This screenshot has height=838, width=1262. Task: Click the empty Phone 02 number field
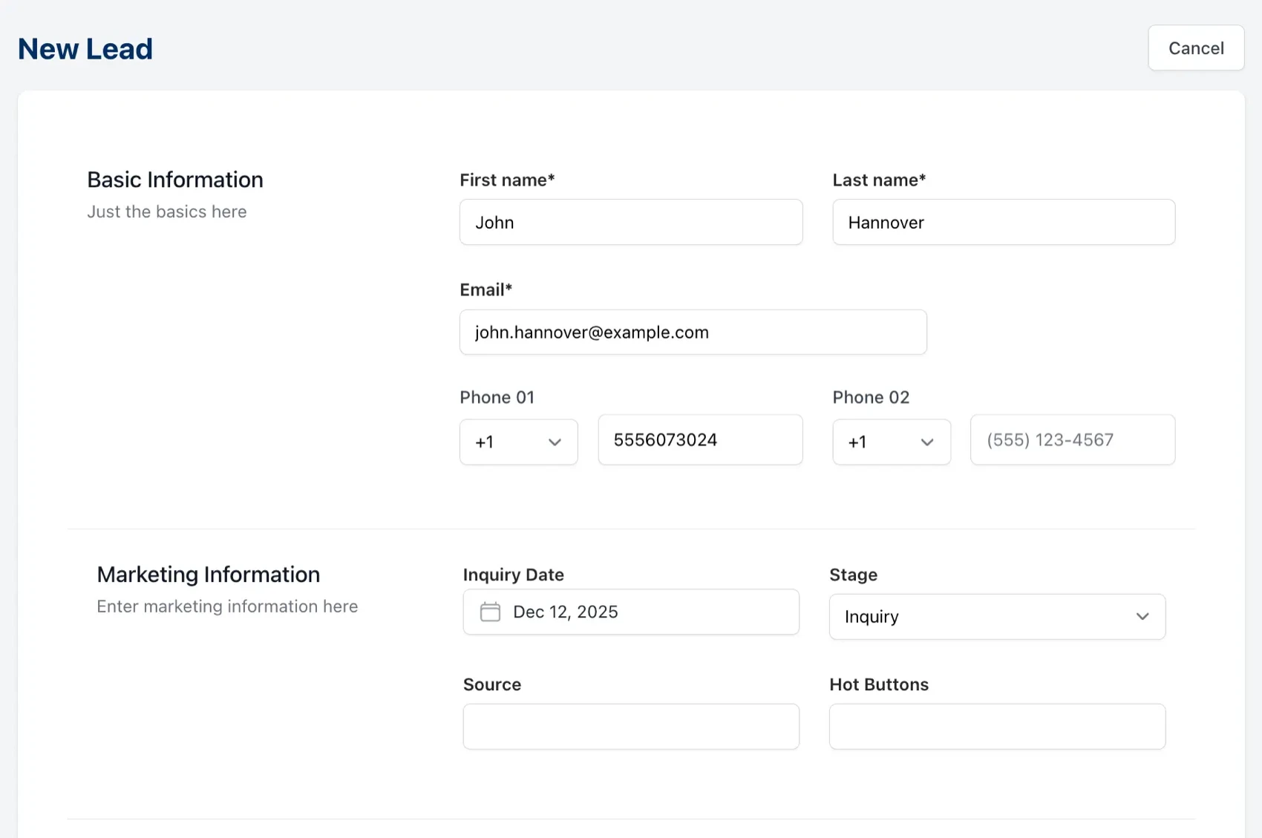click(1072, 439)
